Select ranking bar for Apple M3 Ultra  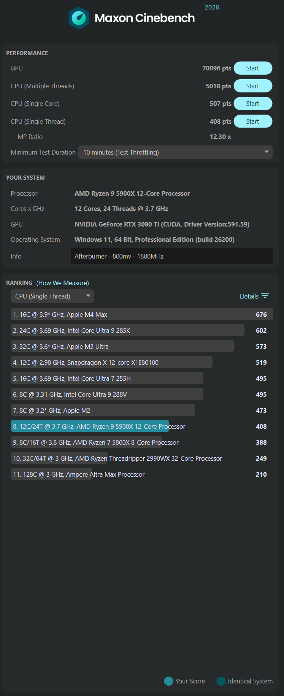(x=142, y=346)
